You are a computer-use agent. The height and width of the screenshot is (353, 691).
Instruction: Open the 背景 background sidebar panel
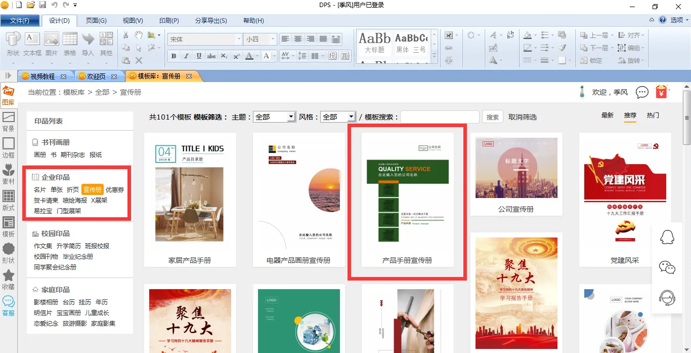8,122
